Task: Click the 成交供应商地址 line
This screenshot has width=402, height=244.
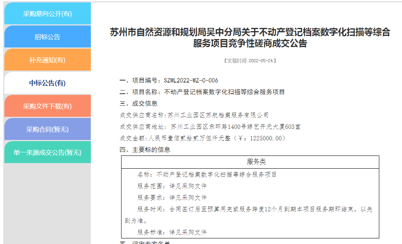Action: [210, 127]
